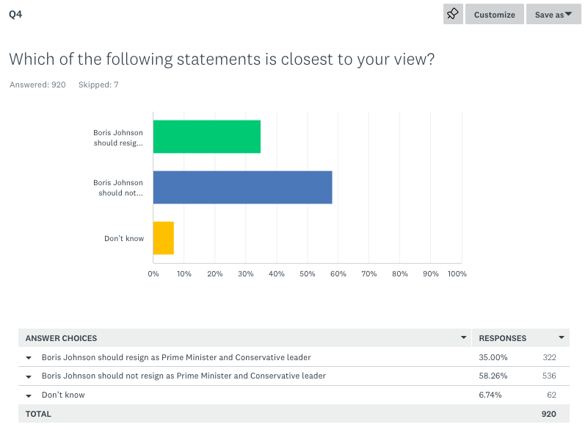
Task: Click the Don't know answer choice text
Action: (63, 395)
